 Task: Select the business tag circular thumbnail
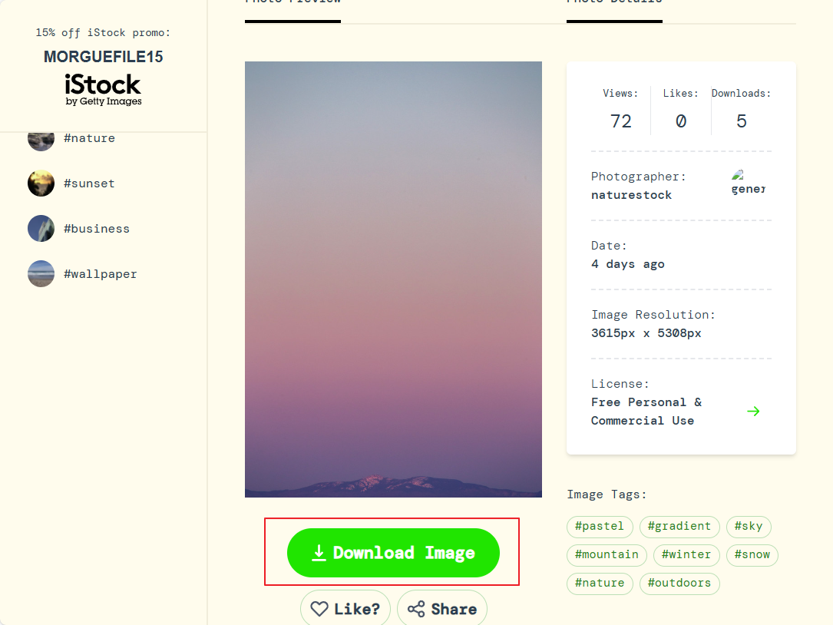41,229
